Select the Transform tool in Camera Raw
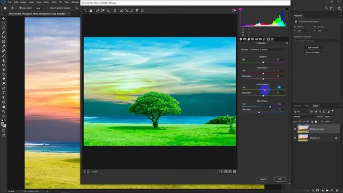343x193 pixels. [115, 11]
